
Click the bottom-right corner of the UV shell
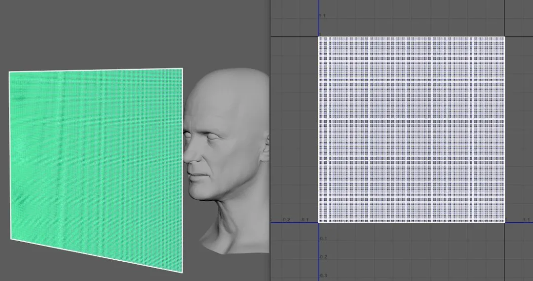(x=504, y=222)
